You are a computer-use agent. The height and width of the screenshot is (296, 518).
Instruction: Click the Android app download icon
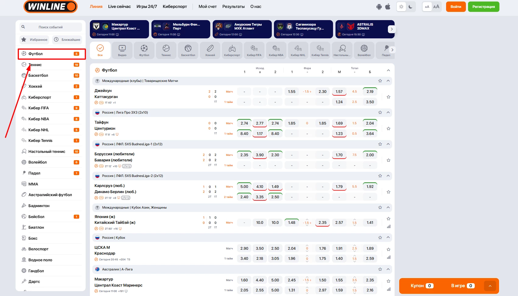tap(379, 7)
